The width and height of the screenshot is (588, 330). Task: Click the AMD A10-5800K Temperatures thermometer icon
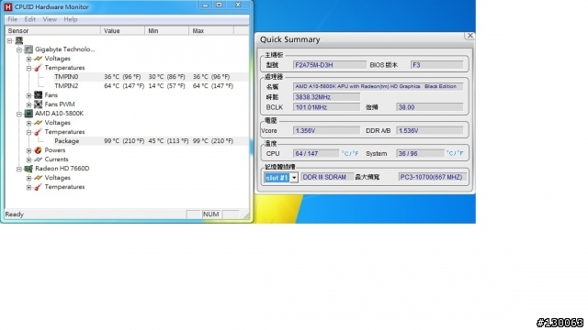(39, 132)
